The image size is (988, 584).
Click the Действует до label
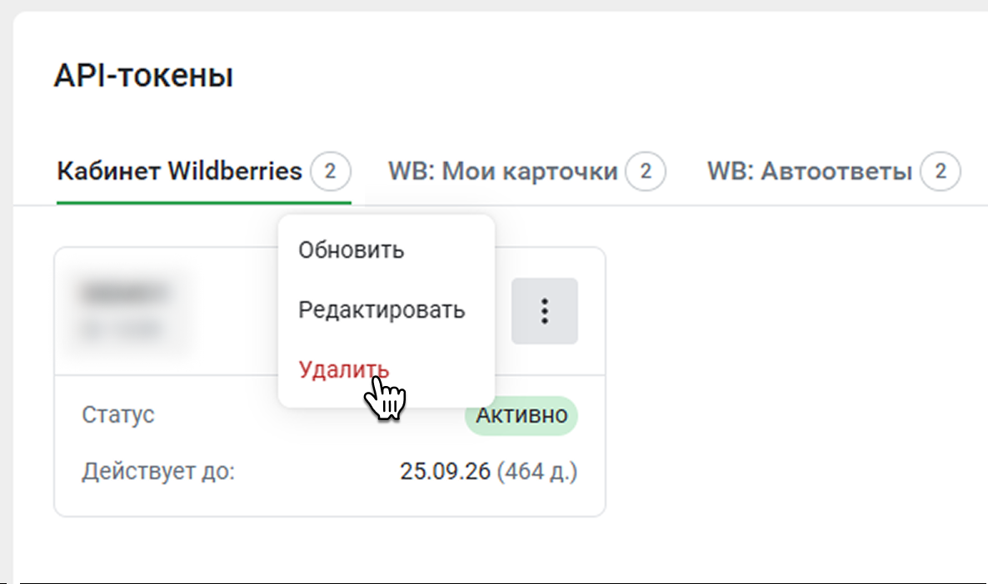158,473
